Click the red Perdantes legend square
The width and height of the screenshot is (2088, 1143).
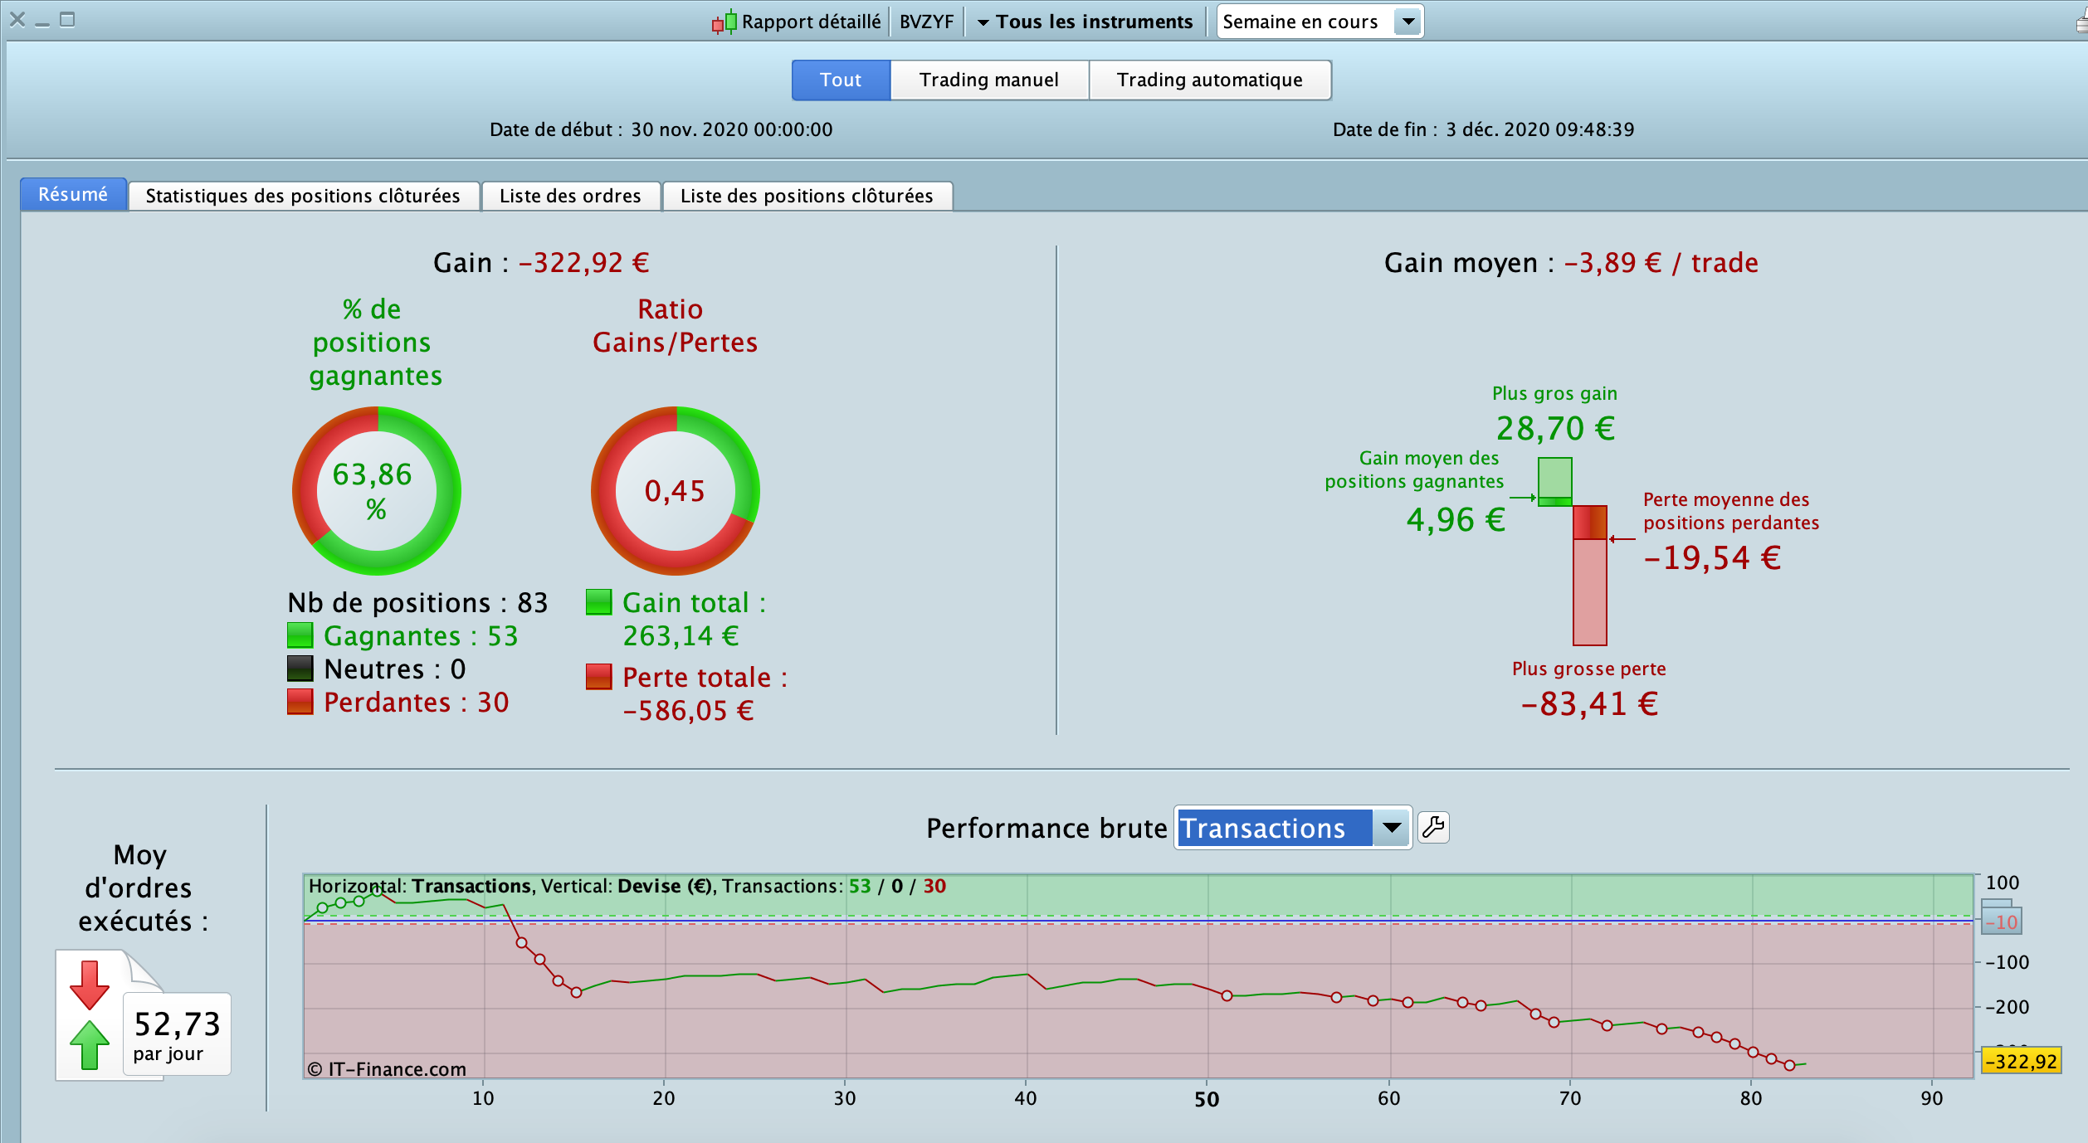point(300,702)
